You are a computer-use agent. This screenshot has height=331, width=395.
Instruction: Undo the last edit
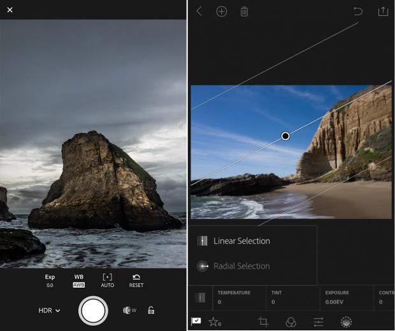358,11
